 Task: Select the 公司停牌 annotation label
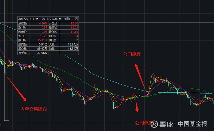[x=143, y=123]
